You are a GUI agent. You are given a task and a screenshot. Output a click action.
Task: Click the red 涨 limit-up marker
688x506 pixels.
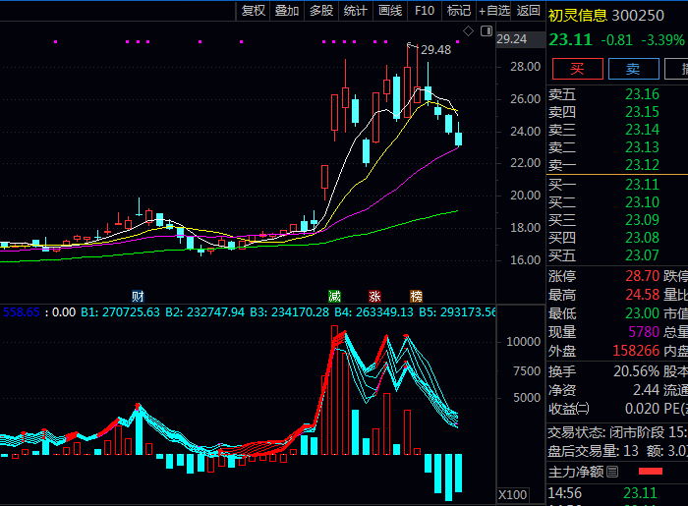coord(374,296)
